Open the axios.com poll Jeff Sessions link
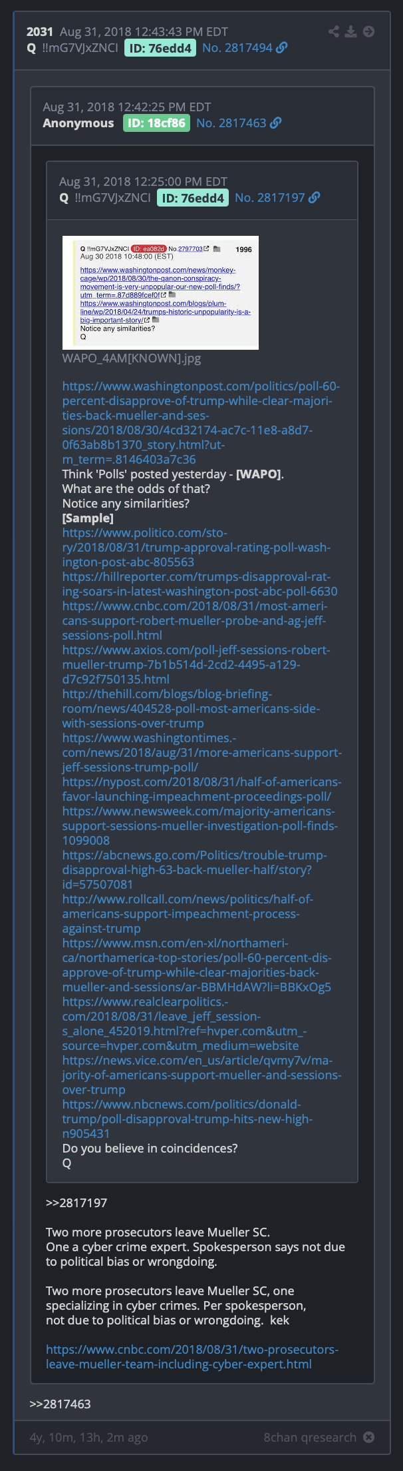The height and width of the screenshot is (1471, 403). click(196, 665)
